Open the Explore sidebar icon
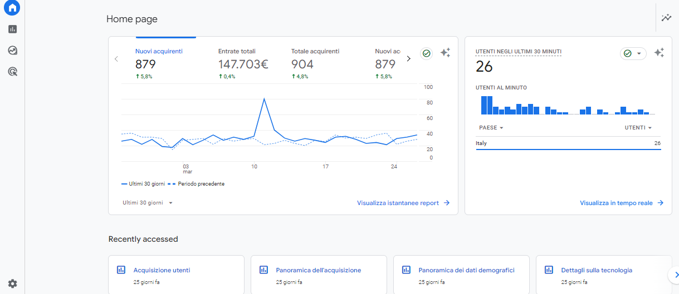The image size is (679, 294). (12, 51)
